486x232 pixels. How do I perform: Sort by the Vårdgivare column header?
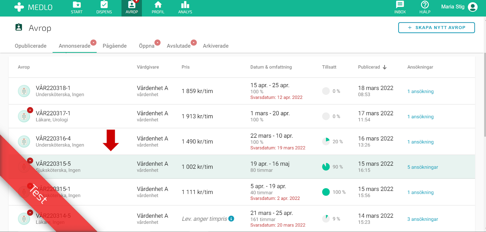pyautogui.click(x=148, y=67)
